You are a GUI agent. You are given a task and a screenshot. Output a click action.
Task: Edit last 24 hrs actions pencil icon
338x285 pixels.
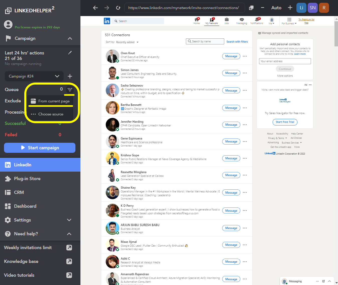click(x=70, y=53)
